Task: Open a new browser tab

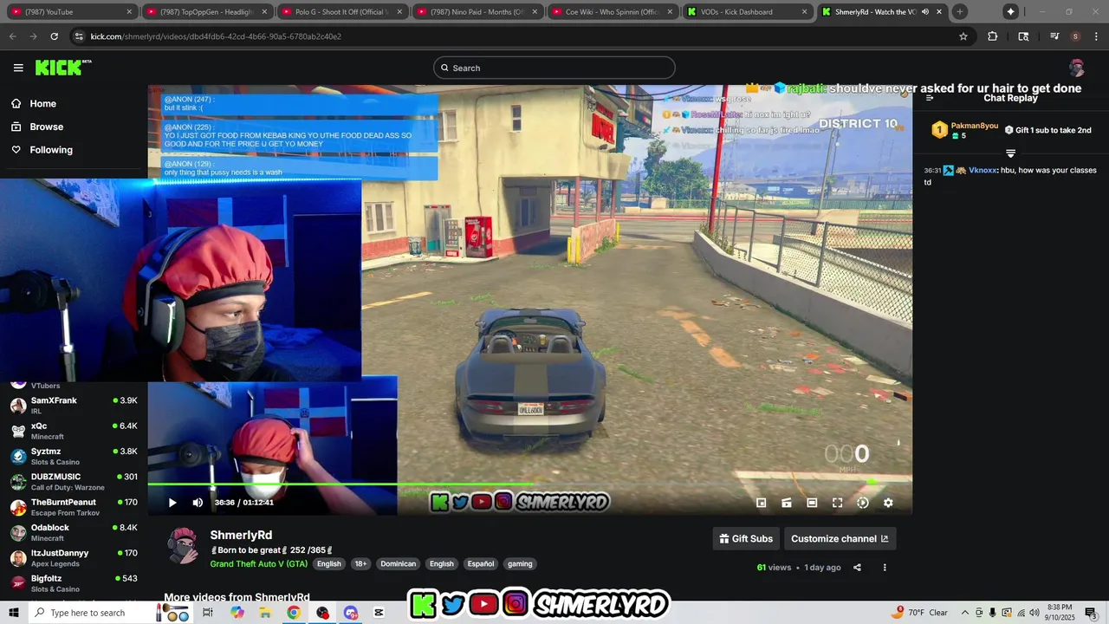Action: click(959, 12)
